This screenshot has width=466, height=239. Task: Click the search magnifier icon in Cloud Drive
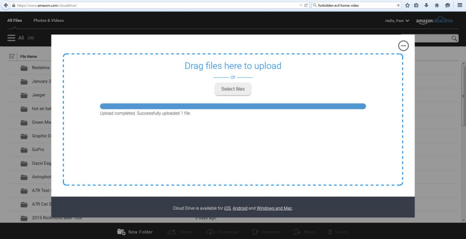[x=454, y=39]
